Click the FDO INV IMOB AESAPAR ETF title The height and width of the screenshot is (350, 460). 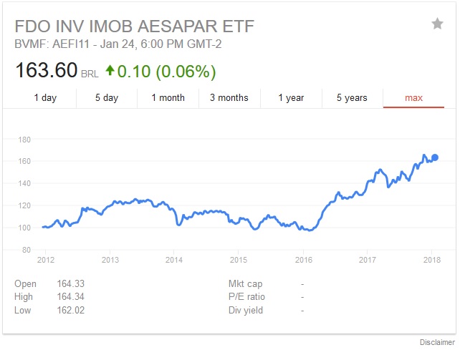pyautogui.click(x=135, y=26)
